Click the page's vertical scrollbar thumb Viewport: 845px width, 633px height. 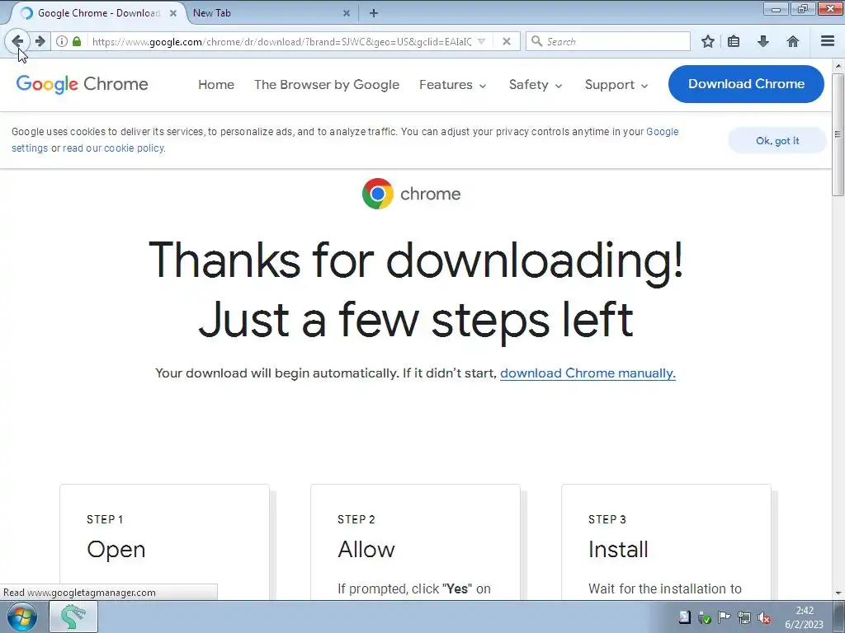[x=838, y=134]
